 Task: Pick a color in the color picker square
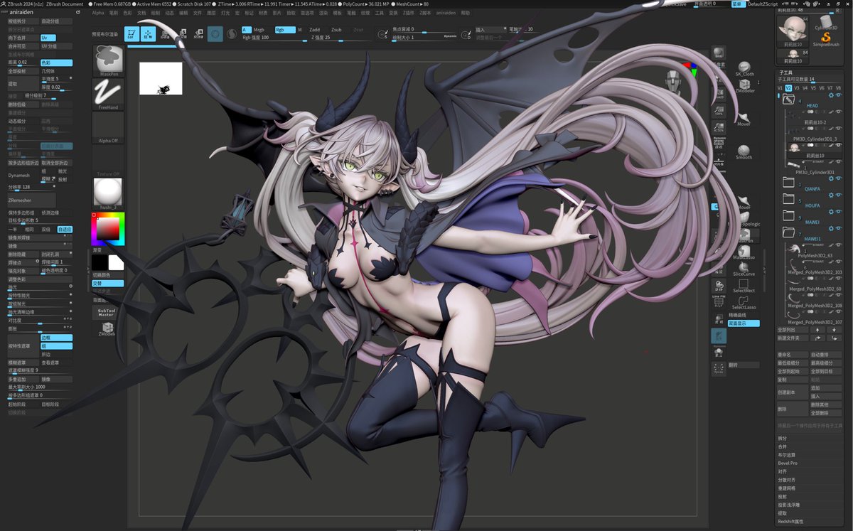coord(107,228)
